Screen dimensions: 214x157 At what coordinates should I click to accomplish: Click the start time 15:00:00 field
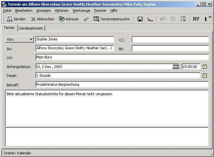pos(191,67)
